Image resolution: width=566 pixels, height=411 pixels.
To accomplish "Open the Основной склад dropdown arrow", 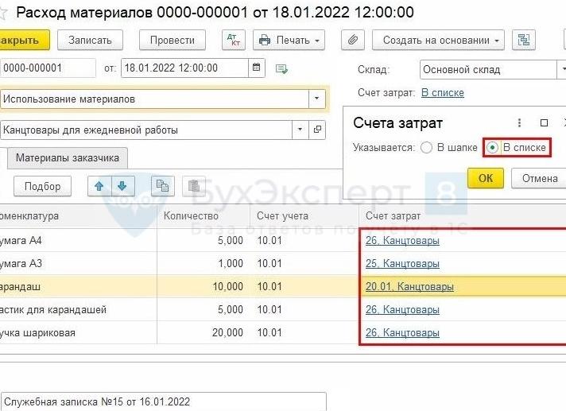I will (x=562, y=69).
